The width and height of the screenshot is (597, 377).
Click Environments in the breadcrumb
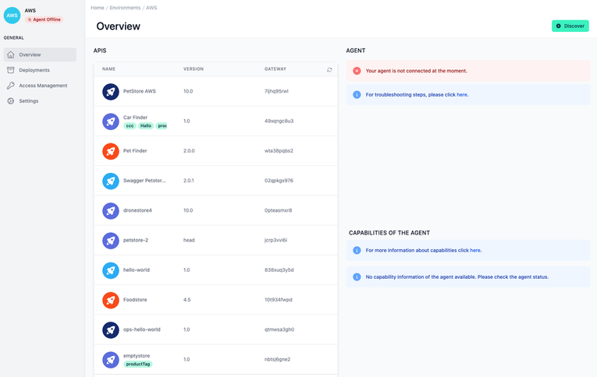click(125, 8)
